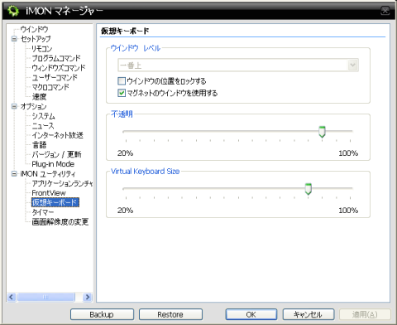Open 言語 settings
Screen dimensions: 397x325
39,145
